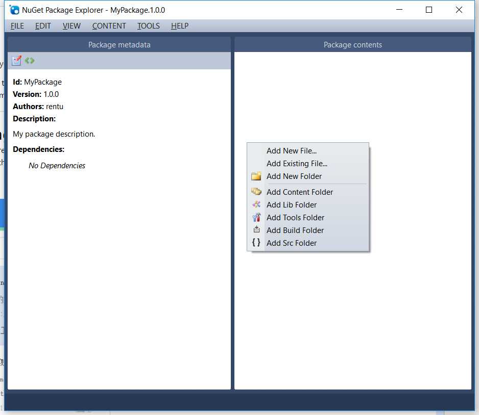Select Add Build Folder menu entry
This screenshot has height=415, width=479.
[x=308, y=230]
